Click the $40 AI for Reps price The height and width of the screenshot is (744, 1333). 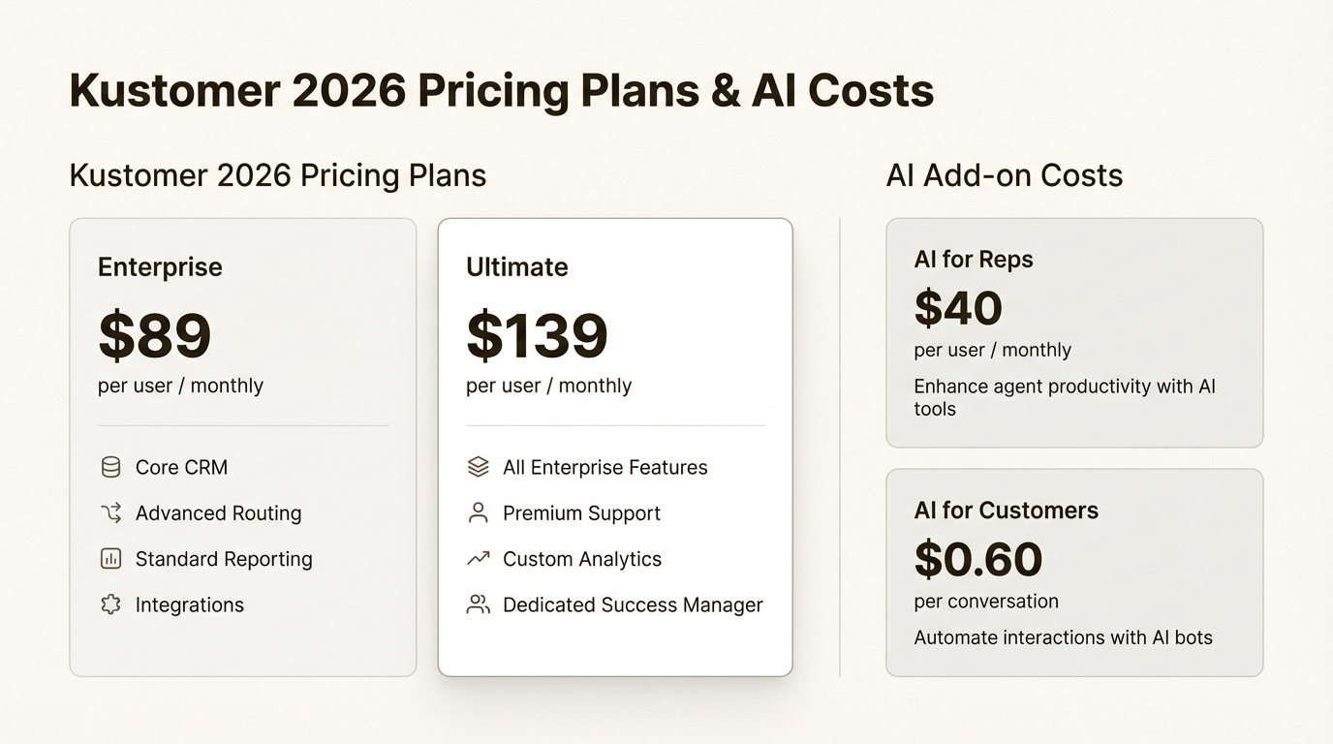pos(958,308)
